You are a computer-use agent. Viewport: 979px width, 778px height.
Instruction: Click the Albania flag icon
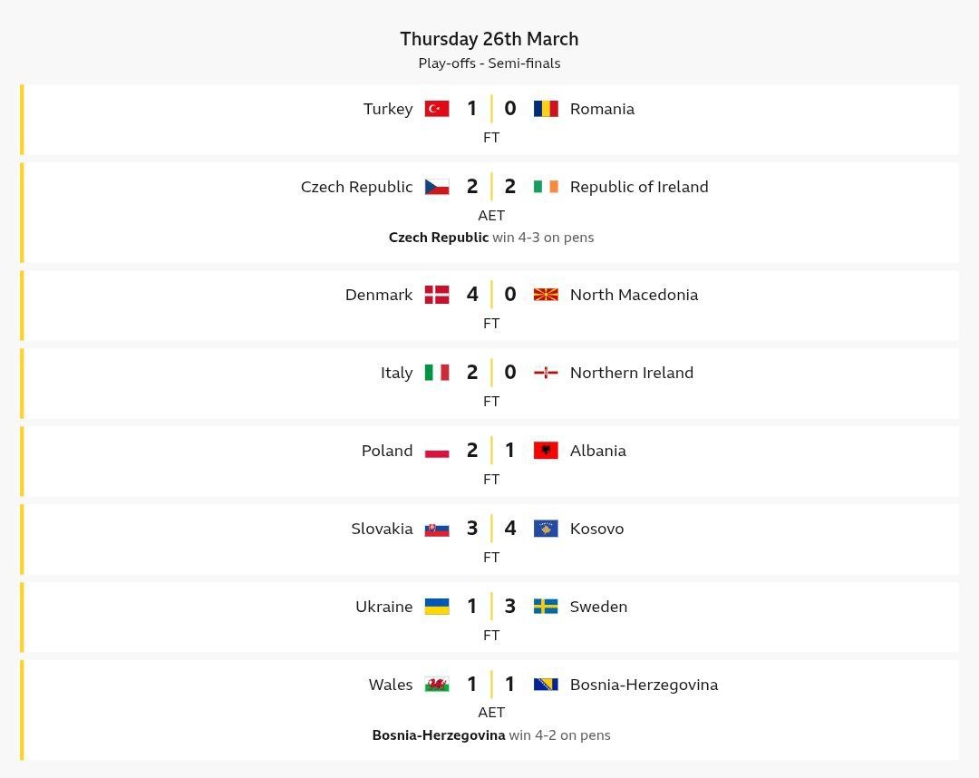coord(546,451)
